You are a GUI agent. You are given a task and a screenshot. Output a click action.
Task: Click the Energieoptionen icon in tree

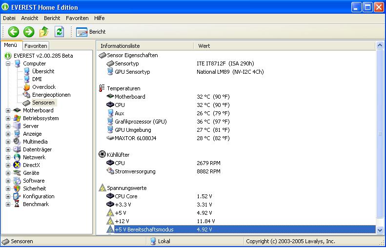(26, 95)
